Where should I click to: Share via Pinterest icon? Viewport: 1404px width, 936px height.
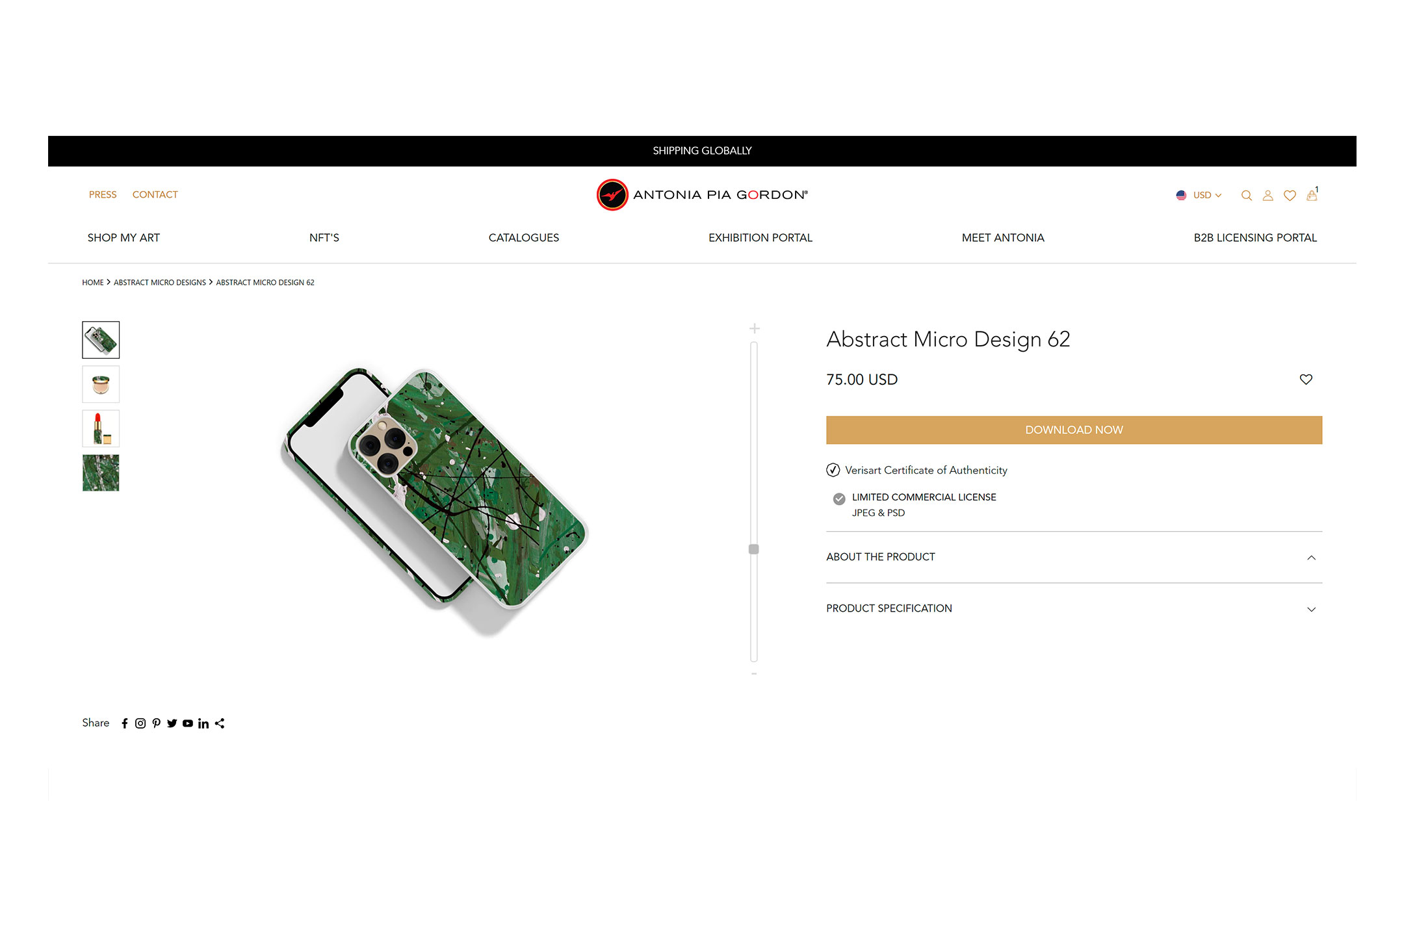[156, 723]
